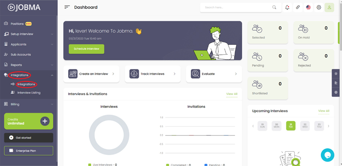Click the Positions briefcase icon

(6, 24)
